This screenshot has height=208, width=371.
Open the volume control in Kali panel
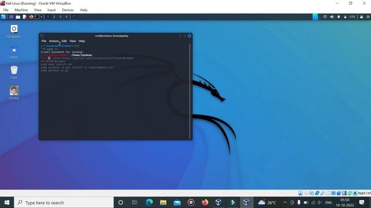(332, 17)
